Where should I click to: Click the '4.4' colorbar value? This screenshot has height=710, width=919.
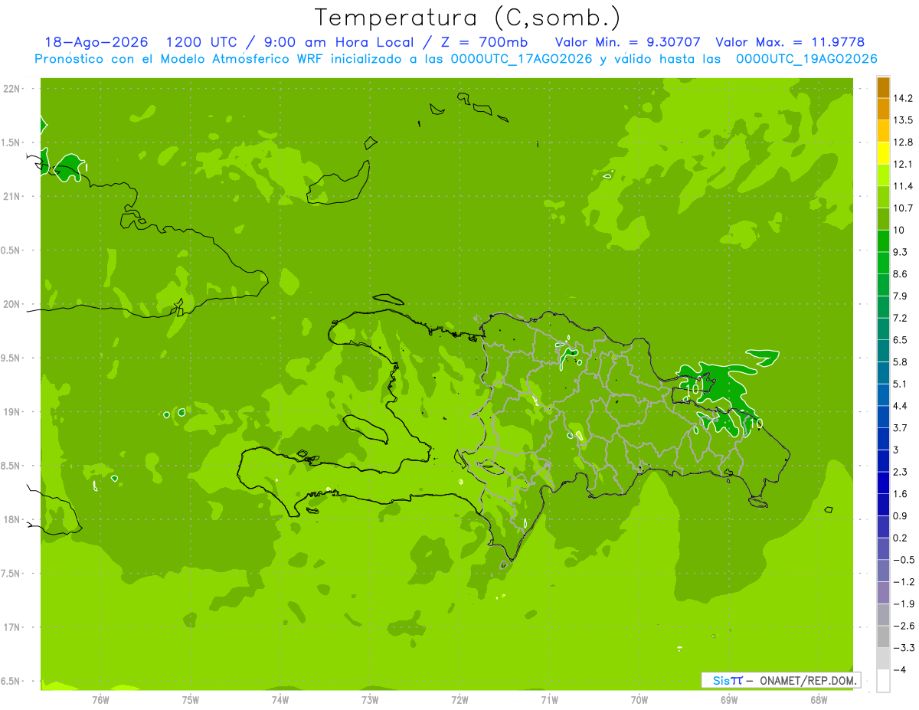tap(901, 406)
